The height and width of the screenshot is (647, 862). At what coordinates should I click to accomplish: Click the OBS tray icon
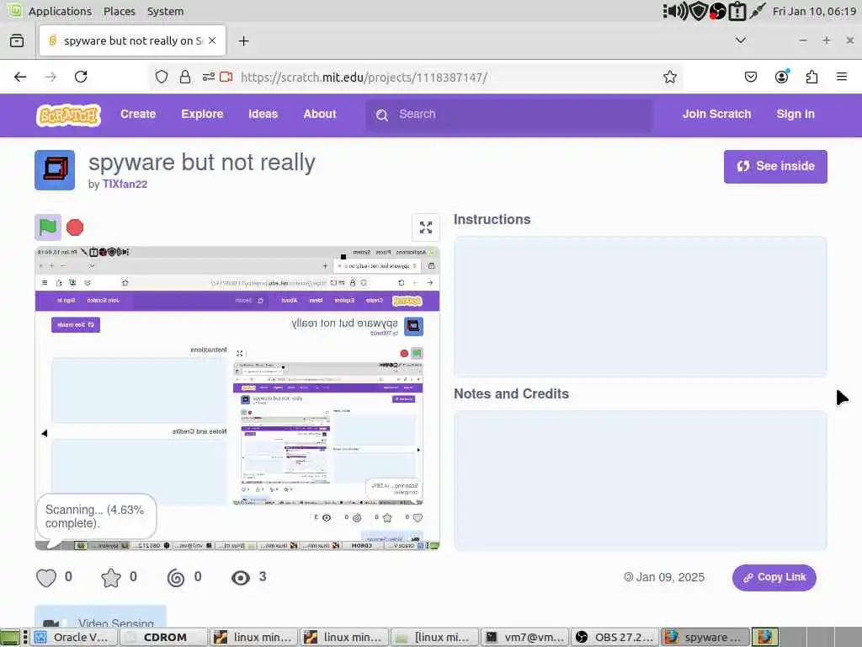[x=717, y=11]
